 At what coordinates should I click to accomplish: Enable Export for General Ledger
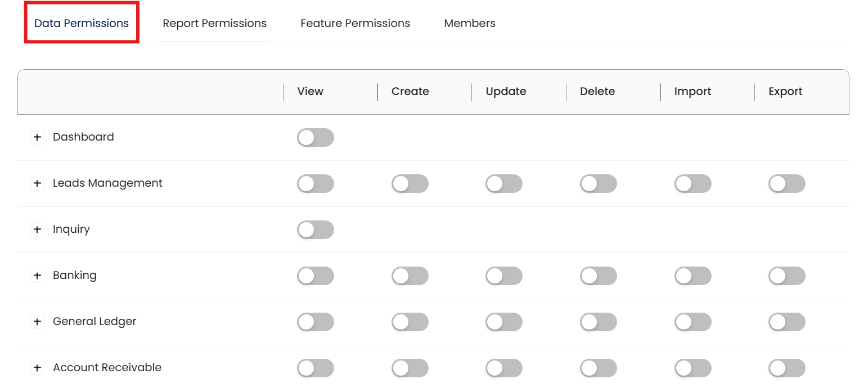point(786,322)
